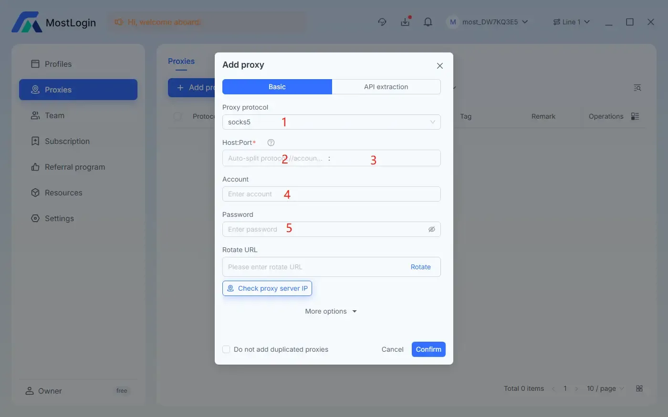Click the Profiles sidebar icon
Image resolution: width=668 pixels, height=417 pixels.
point(35,64)
